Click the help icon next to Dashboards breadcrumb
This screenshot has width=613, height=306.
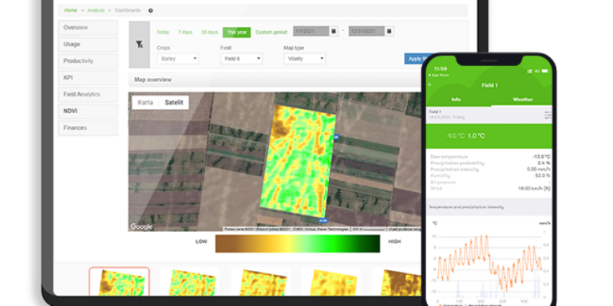point(151,10)
